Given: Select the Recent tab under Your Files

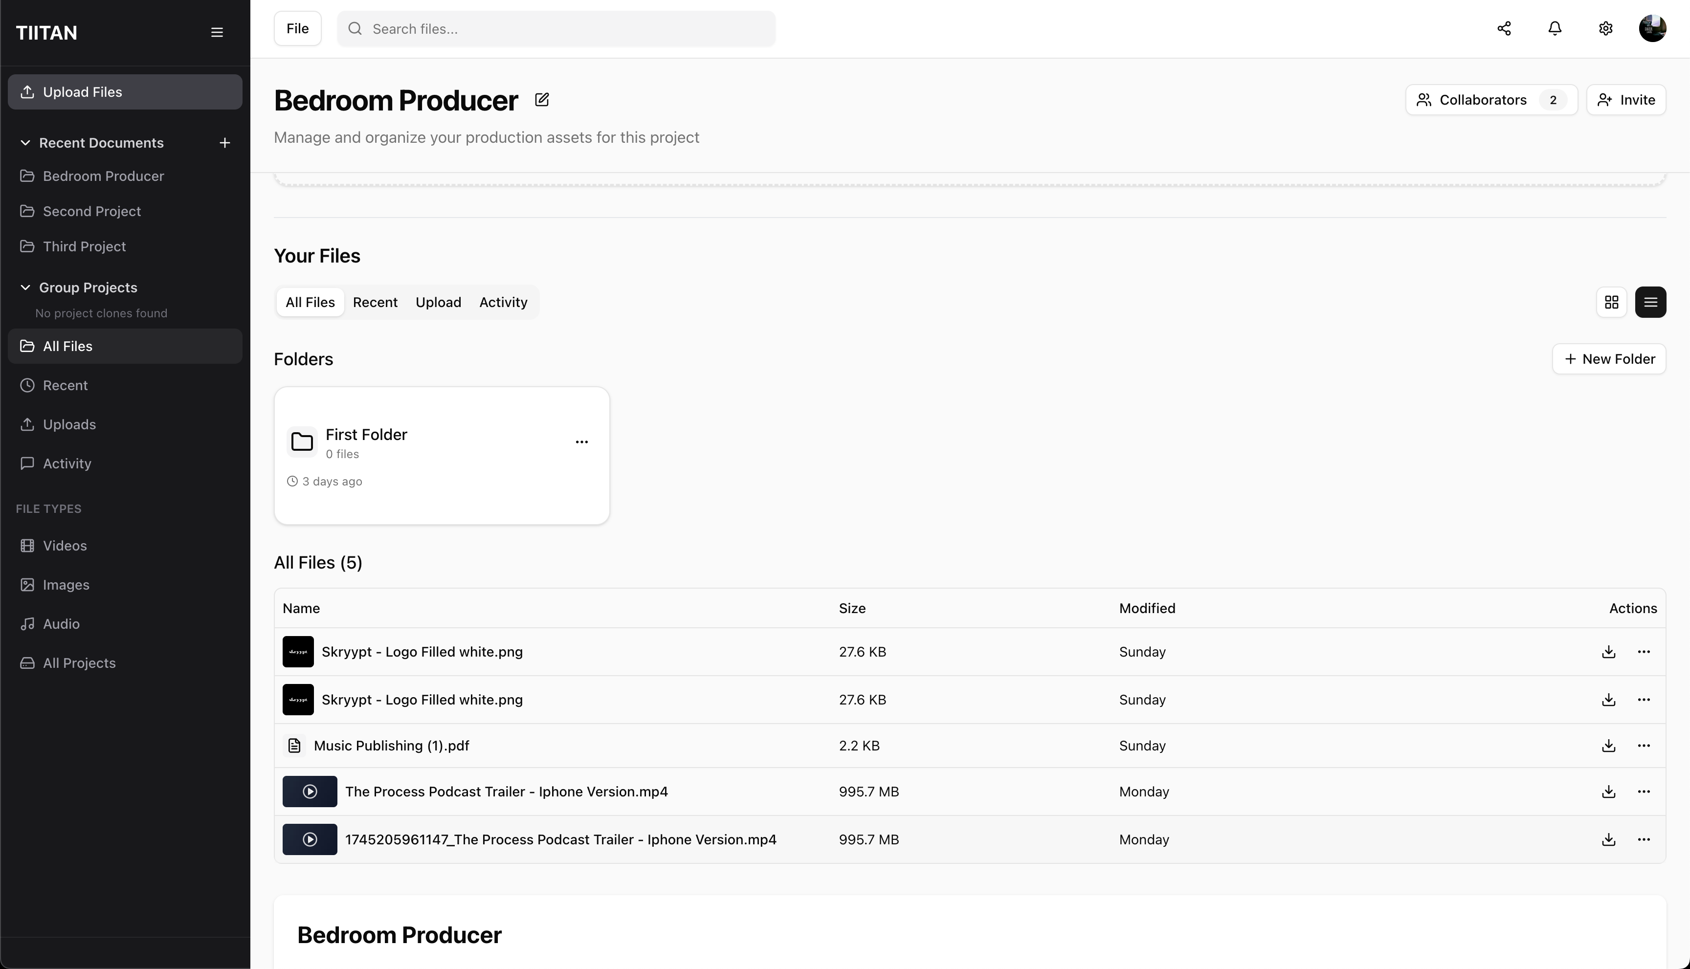Looking at the screenshot, I should tap(375, 302).
